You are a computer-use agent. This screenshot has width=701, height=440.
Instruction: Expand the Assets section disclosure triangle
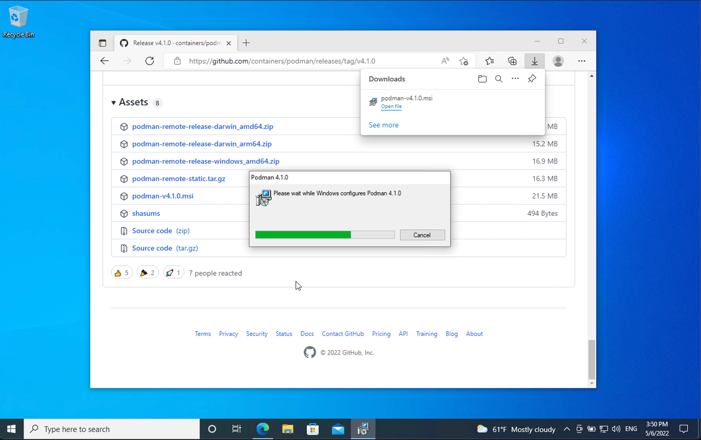(114, 102)
